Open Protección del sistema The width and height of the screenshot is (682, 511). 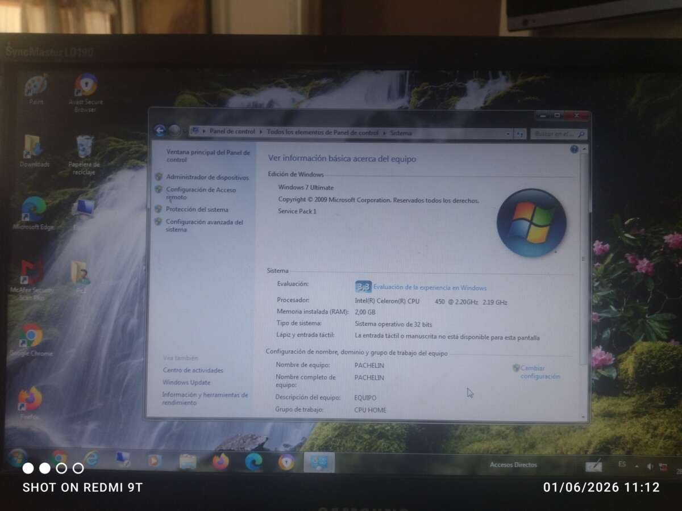[x=197, y=210]
